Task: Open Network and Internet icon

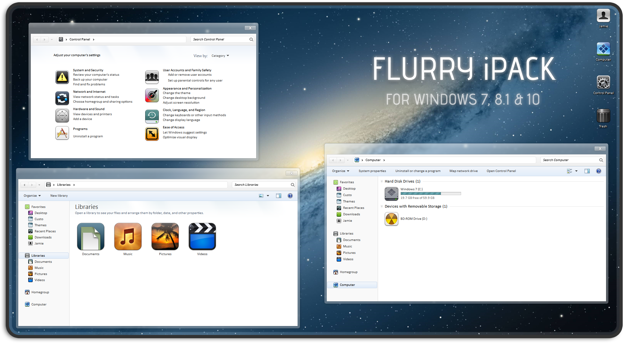Action: (62, 98)
